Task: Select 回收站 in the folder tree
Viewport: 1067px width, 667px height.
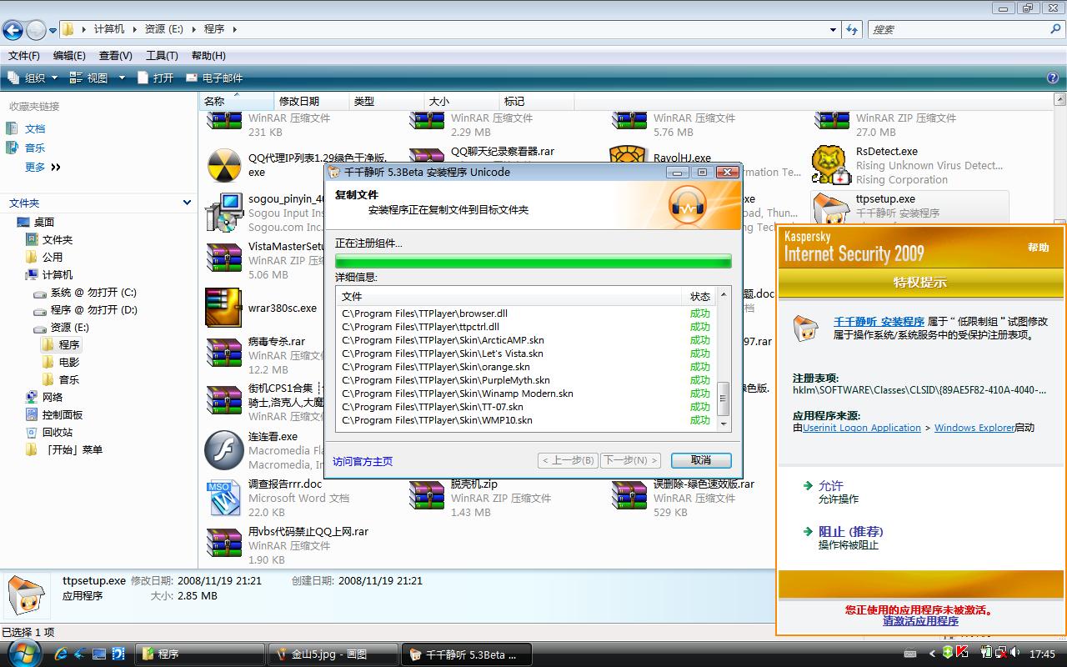Action: point(58,433)
